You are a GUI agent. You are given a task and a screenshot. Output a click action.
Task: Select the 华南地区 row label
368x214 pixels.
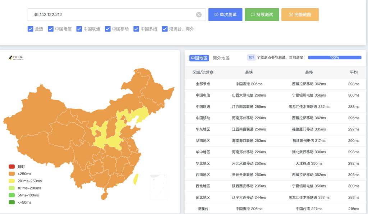click(203, 141)
